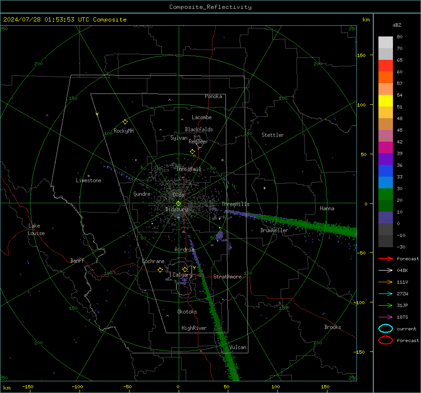Viewport: 421px width, 393px height.
Task: Click the Limestone label
Action: [88, 180]
